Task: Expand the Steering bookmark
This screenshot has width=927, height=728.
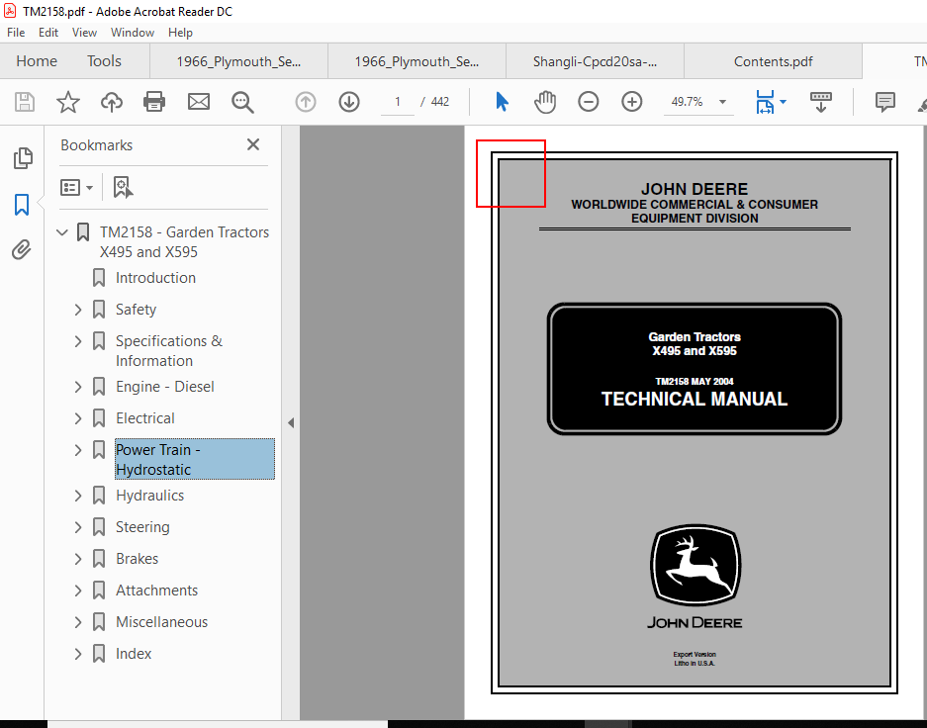Action: 78,527
